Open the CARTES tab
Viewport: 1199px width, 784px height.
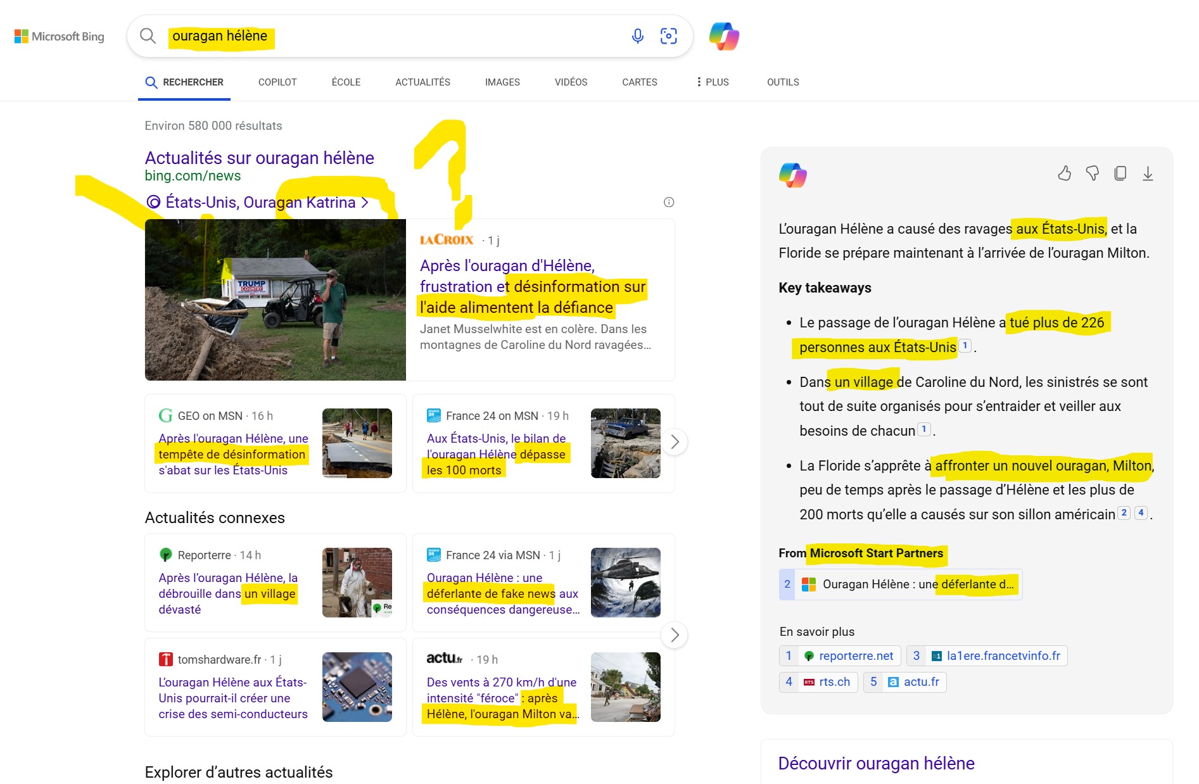click(640, 82)
